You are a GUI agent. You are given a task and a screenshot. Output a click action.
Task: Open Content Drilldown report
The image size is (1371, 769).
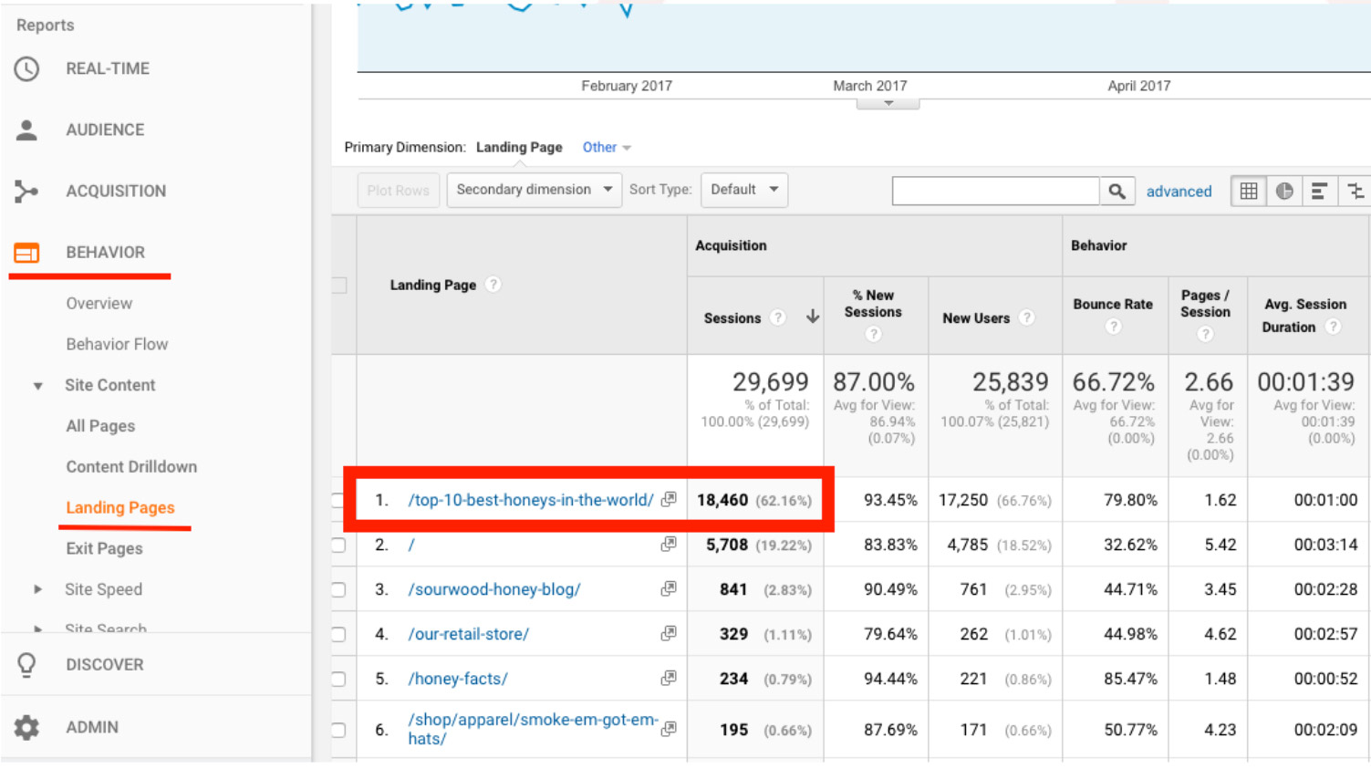(131, 467)
